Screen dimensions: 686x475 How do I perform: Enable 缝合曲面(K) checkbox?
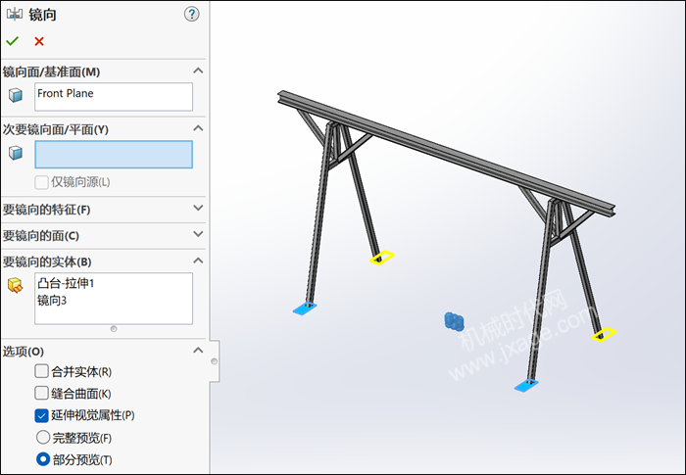[41, 393]
